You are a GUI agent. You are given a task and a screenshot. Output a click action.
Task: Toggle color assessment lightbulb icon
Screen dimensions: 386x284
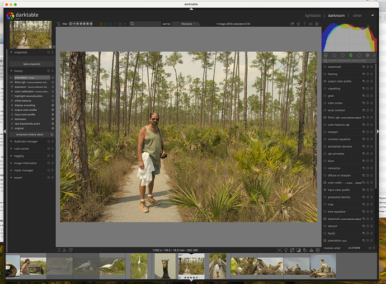pos(286,250)
